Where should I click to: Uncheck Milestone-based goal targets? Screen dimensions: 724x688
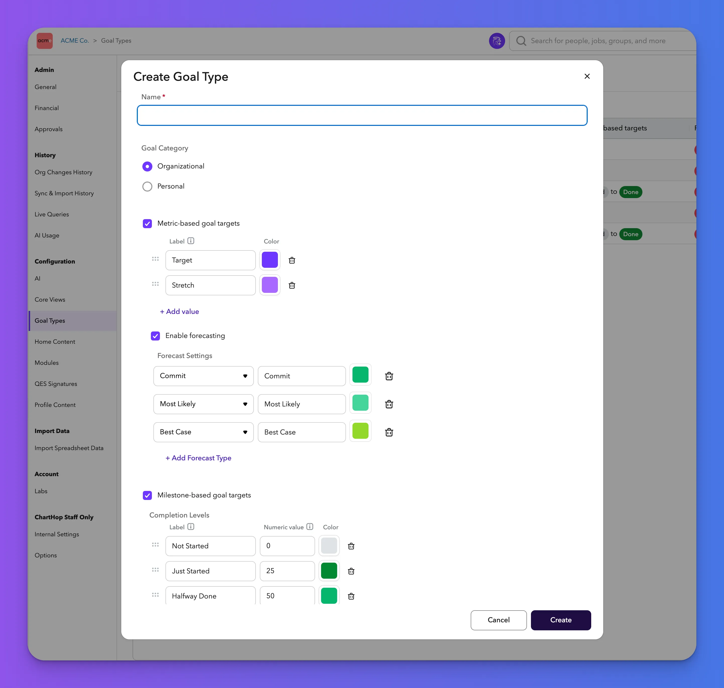[x=147, y=495]
